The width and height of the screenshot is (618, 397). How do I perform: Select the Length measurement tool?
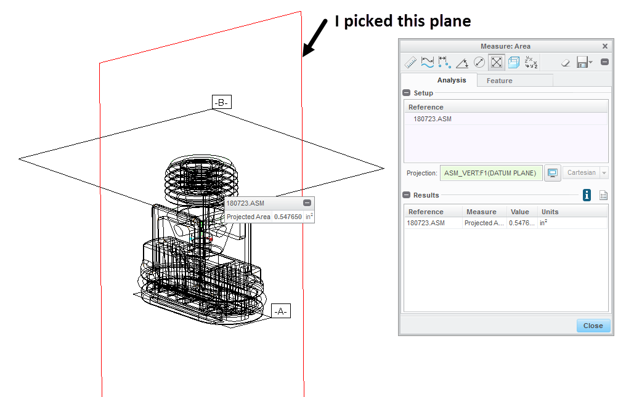(x=427, y=62)
